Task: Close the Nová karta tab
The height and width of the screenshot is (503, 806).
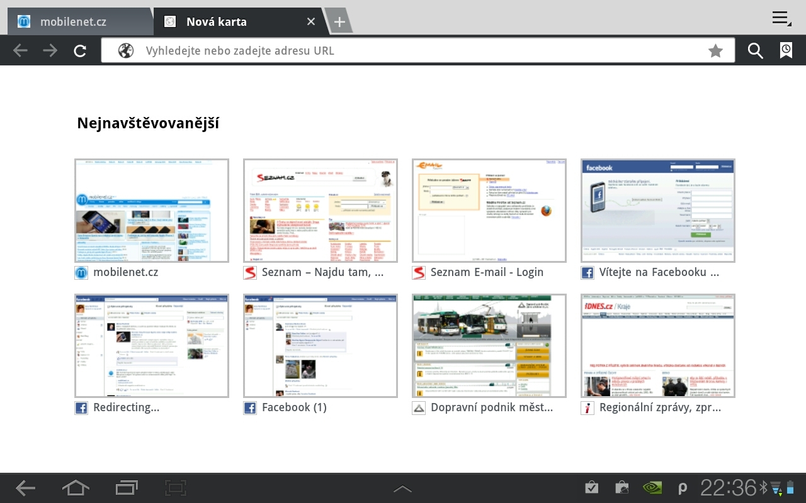Action: coord(310,22)
